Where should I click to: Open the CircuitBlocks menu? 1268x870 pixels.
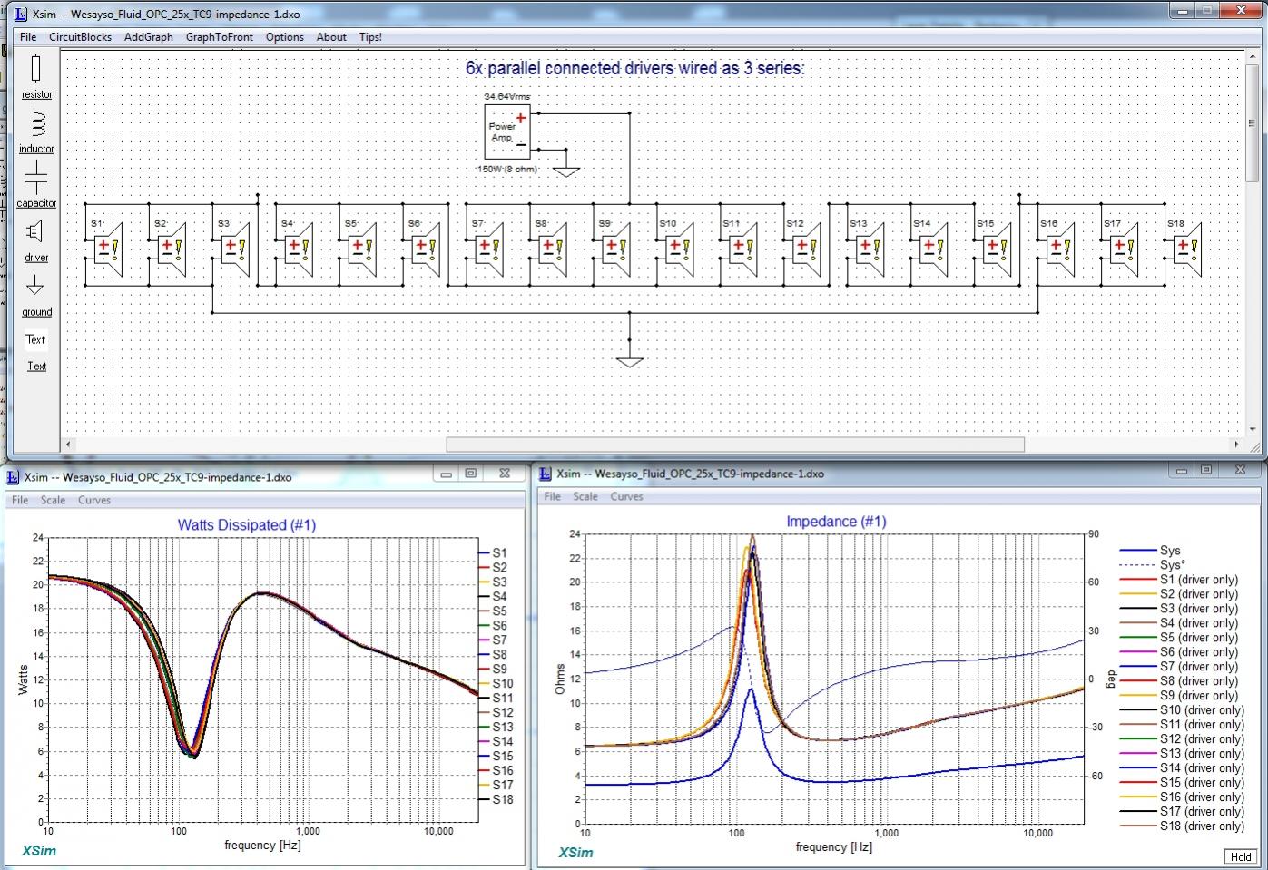click(x=80, y=37)
